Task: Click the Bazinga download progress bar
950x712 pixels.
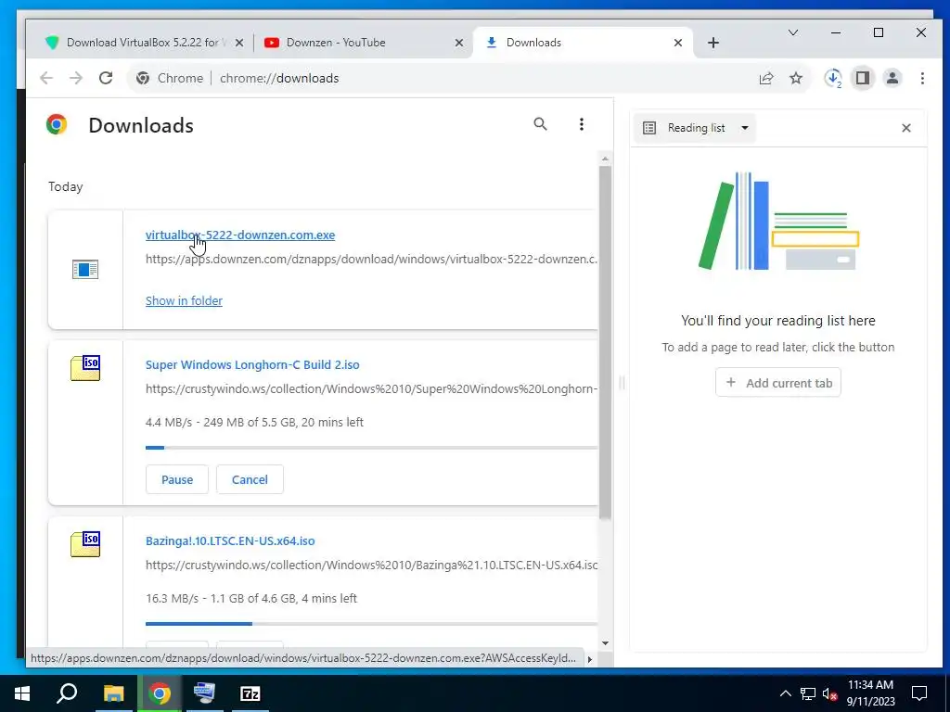Action: (371, 624)
